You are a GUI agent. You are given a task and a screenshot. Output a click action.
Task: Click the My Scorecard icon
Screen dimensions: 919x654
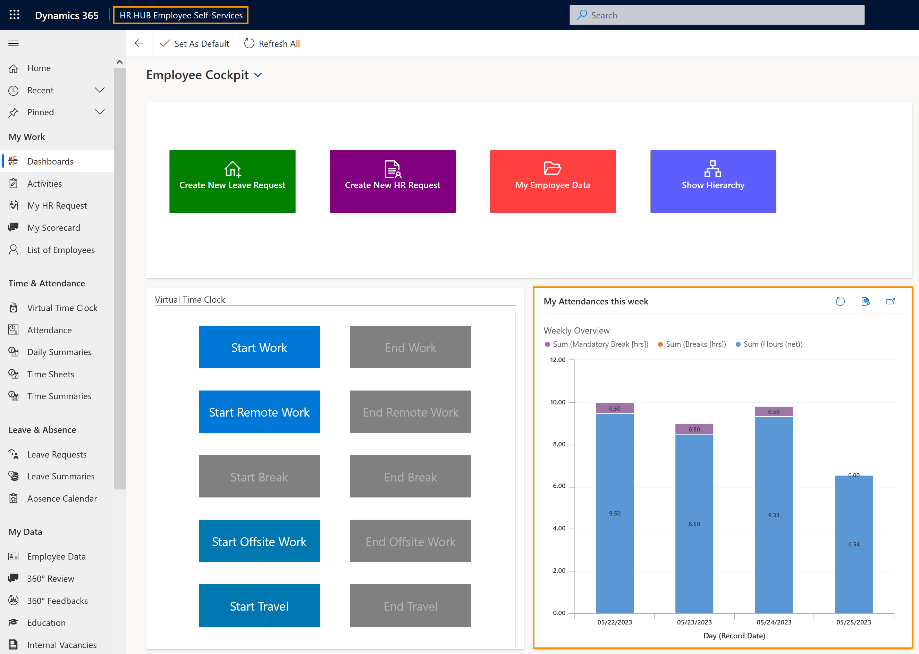click(14, 227)
